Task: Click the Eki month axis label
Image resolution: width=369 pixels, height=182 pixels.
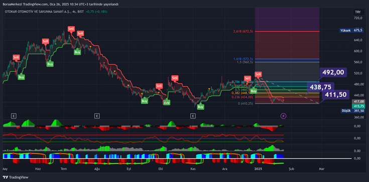Action: point(161,169)
